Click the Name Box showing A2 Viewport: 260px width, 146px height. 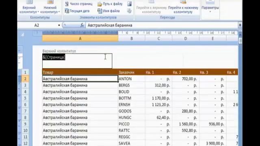[x=37, y=25]
